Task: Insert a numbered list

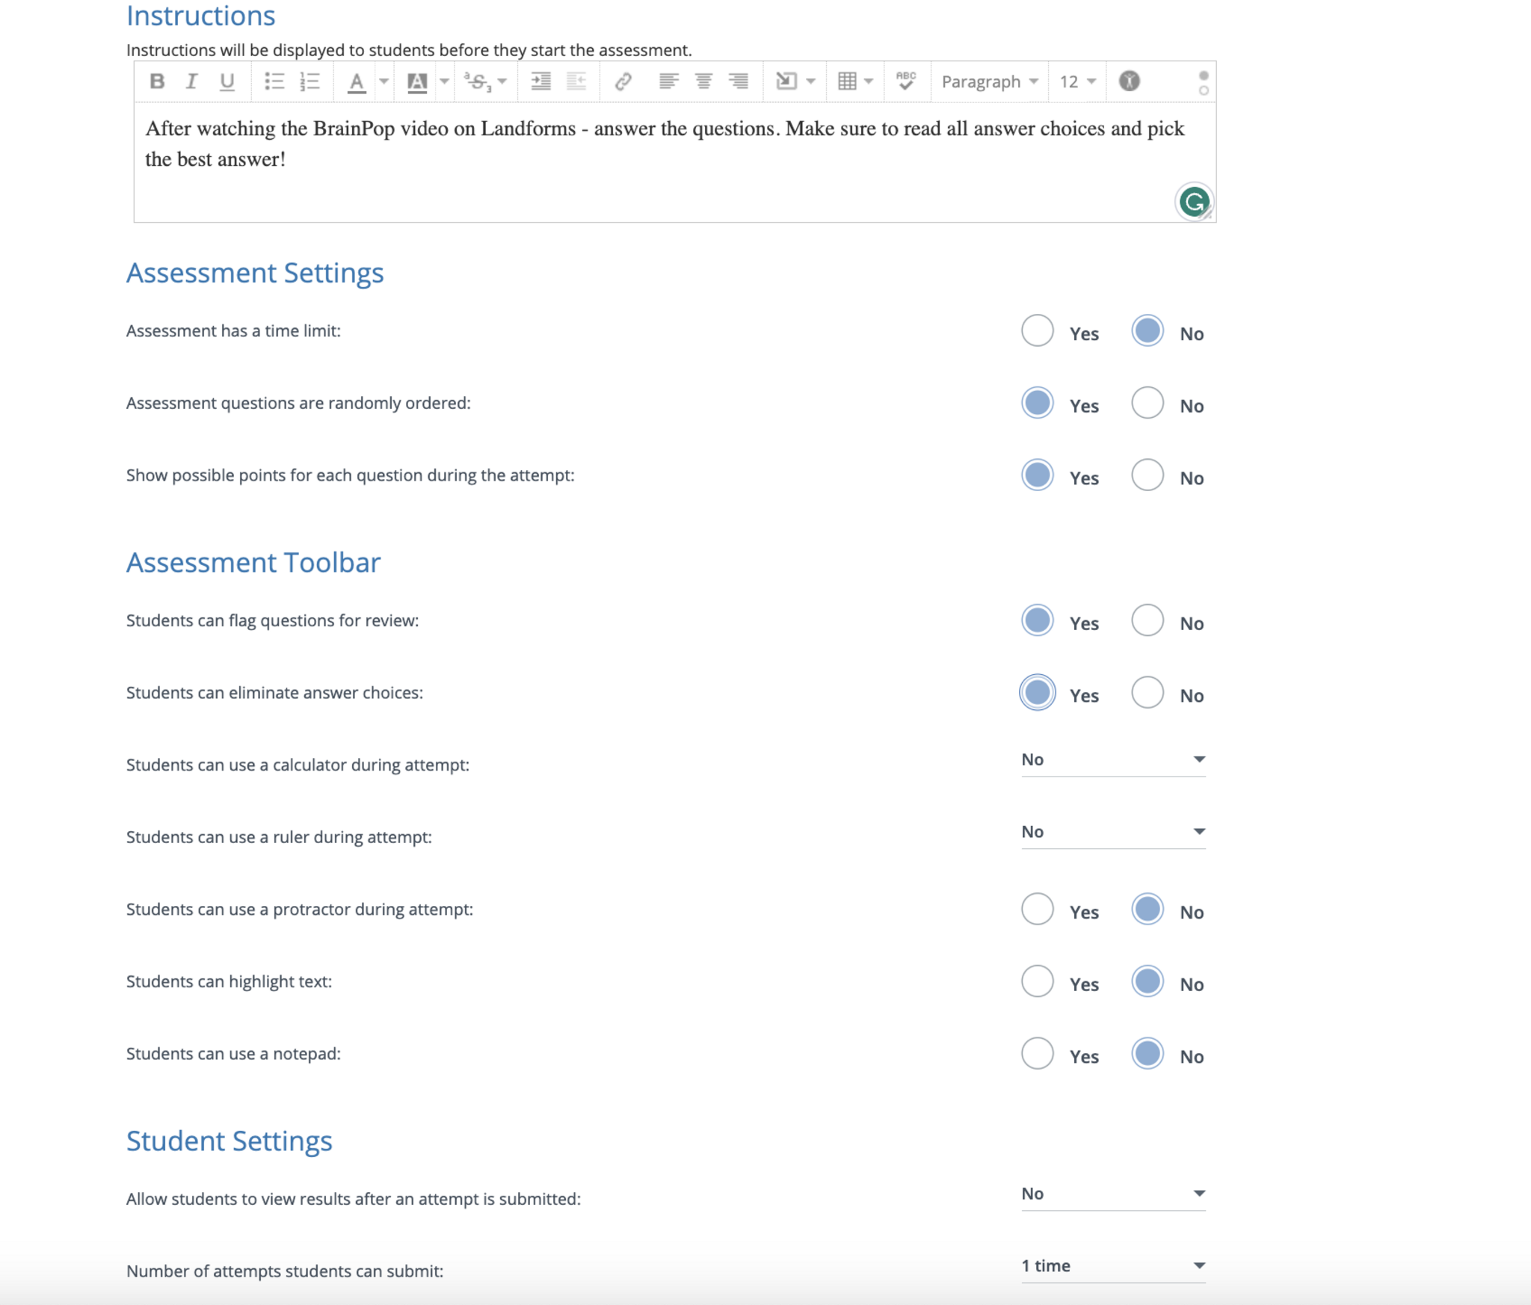Action: [309, 81]
